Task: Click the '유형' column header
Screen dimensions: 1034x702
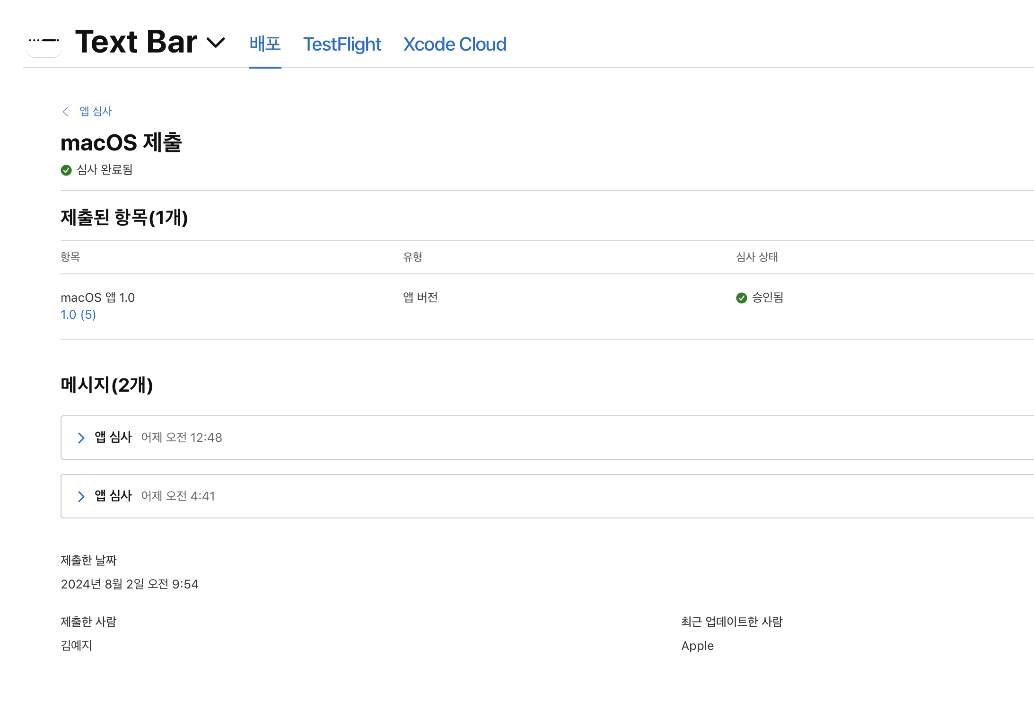Action: click(x=412, y=257)
